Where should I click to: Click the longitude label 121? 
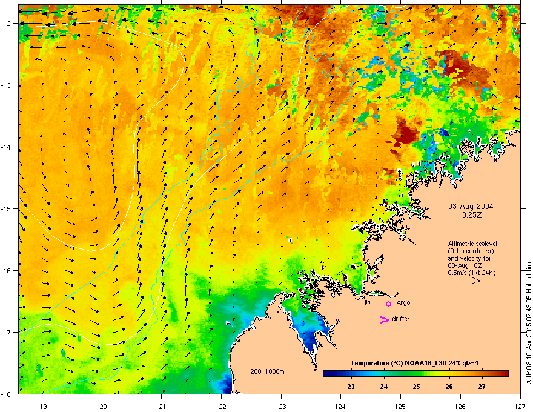(x=161, y=406)
